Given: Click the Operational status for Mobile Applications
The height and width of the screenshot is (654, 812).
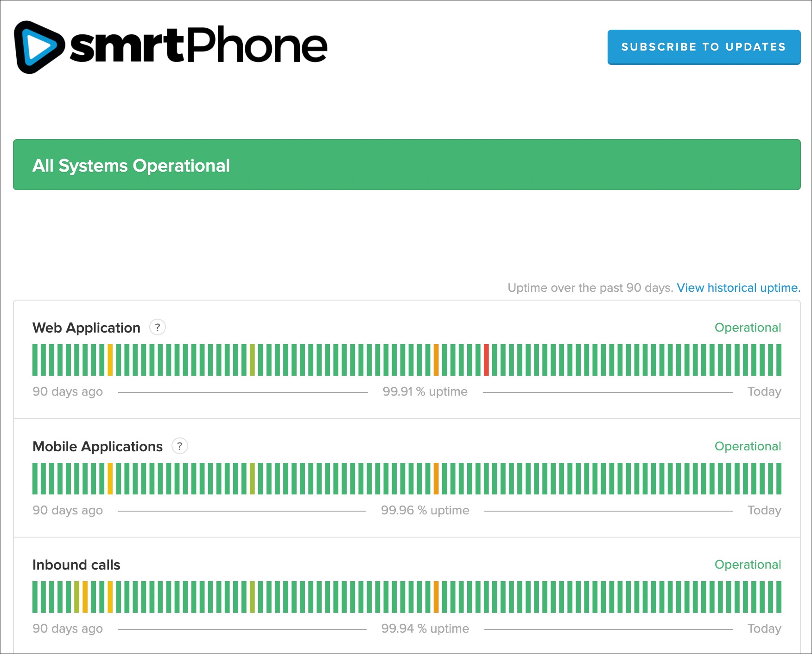Looking at the screenshot, I should 747,446.
